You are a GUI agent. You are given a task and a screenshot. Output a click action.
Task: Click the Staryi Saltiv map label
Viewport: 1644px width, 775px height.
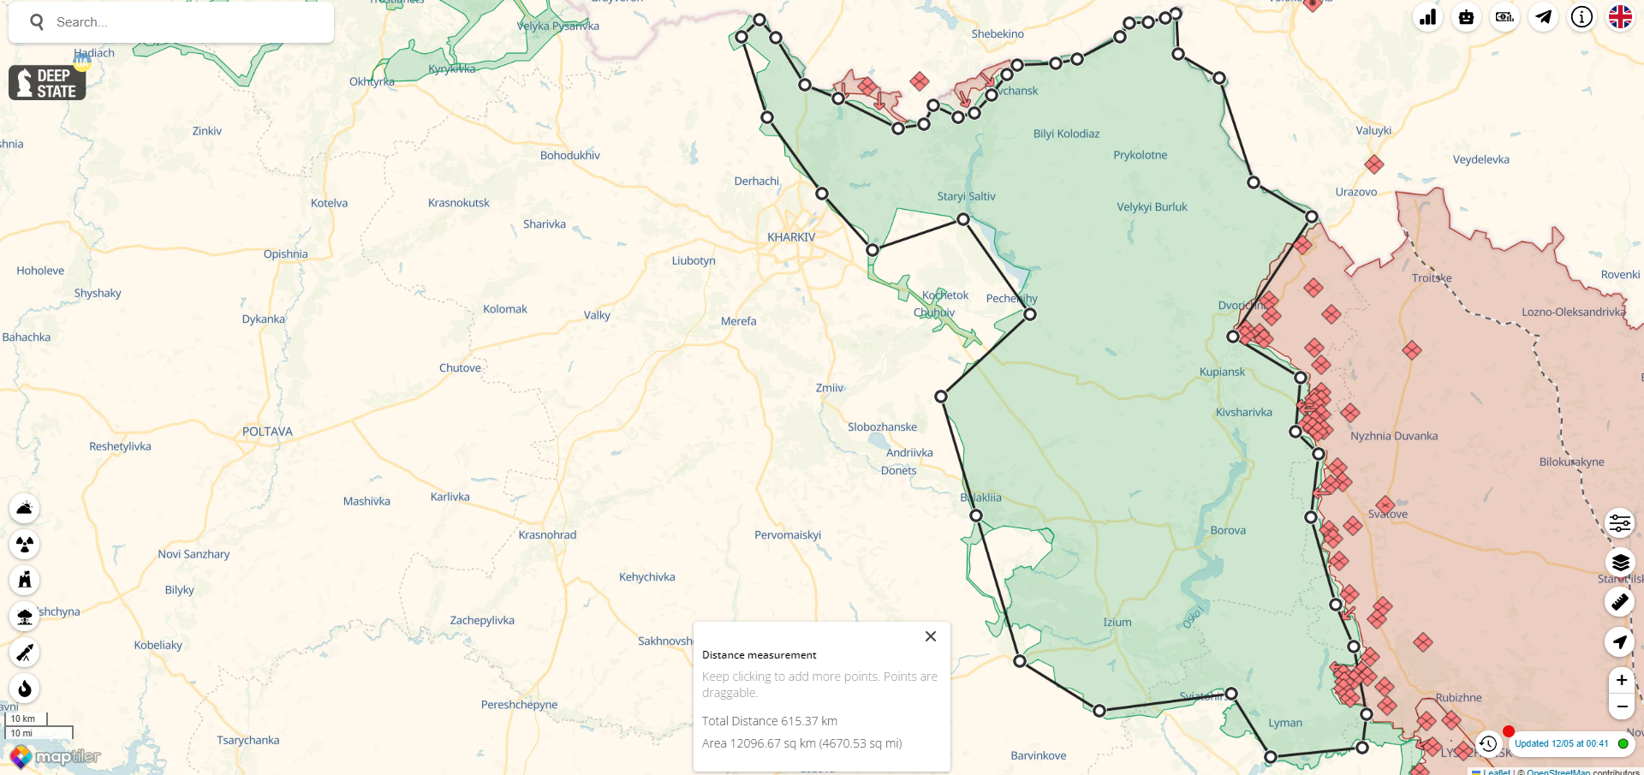pos(967,196)
